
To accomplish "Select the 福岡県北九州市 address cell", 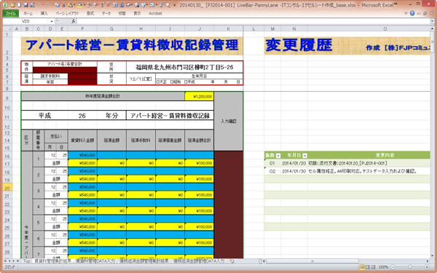I will (x=184, y=67).
